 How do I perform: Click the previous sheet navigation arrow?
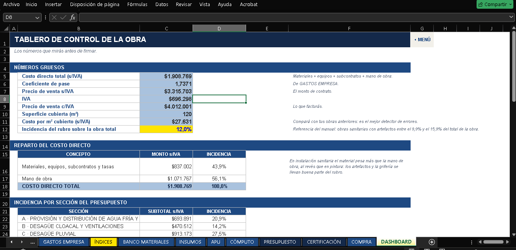coord(11,242)
